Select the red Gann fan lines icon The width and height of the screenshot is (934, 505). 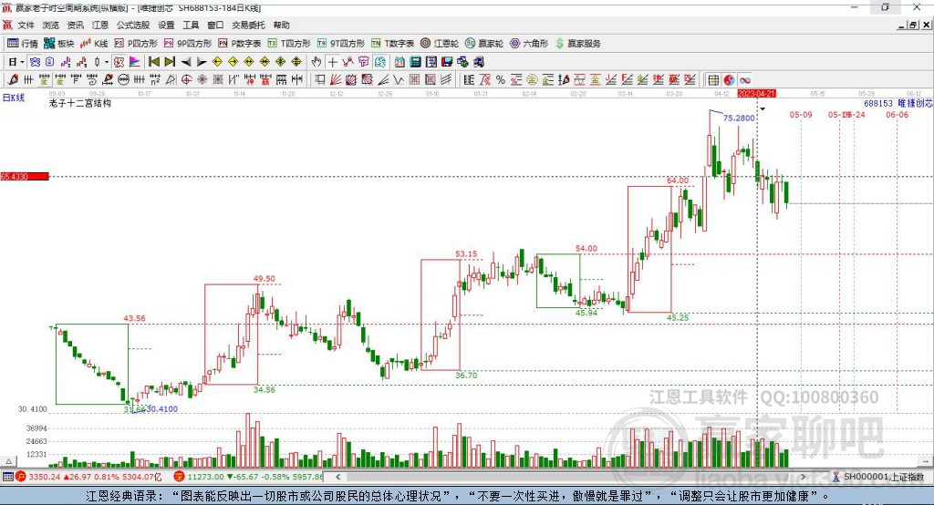[336, 80]
